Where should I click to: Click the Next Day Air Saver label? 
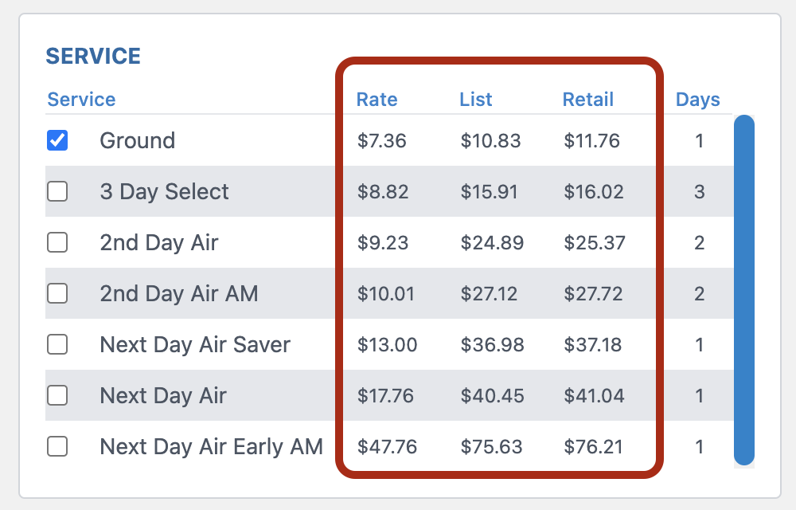[x=195, y=345]
